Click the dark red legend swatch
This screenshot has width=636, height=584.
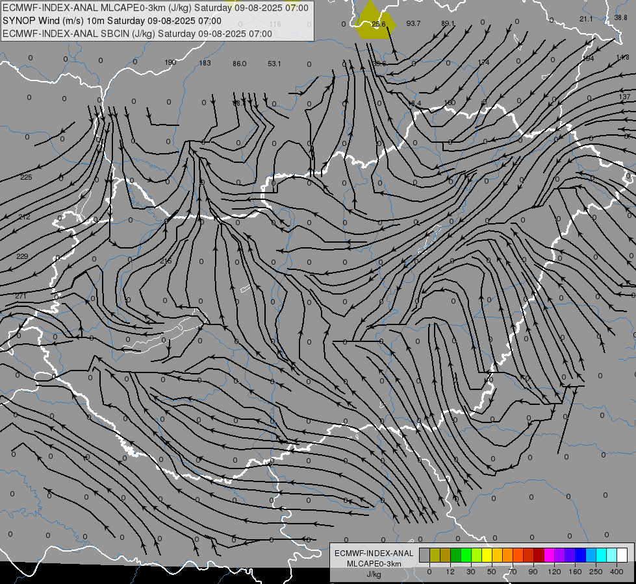(x=539, y=555)
